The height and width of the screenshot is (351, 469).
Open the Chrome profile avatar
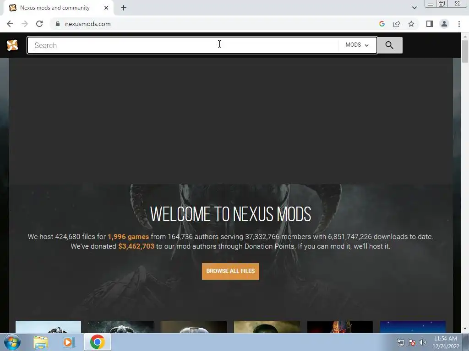tap(444, 24)
